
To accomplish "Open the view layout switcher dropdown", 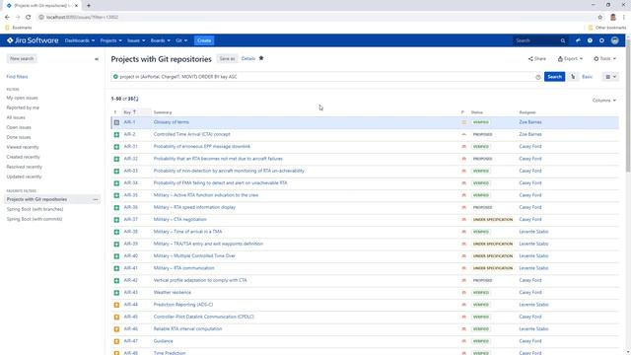I will pyautogui.click(x=610, y=77).
